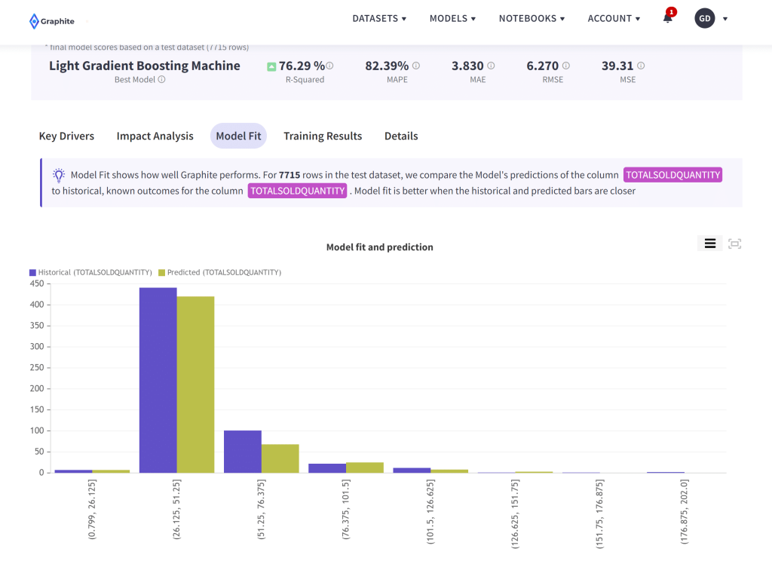Click the notification bell with the red badge
The image size is (772, 570).
[666, 18]
